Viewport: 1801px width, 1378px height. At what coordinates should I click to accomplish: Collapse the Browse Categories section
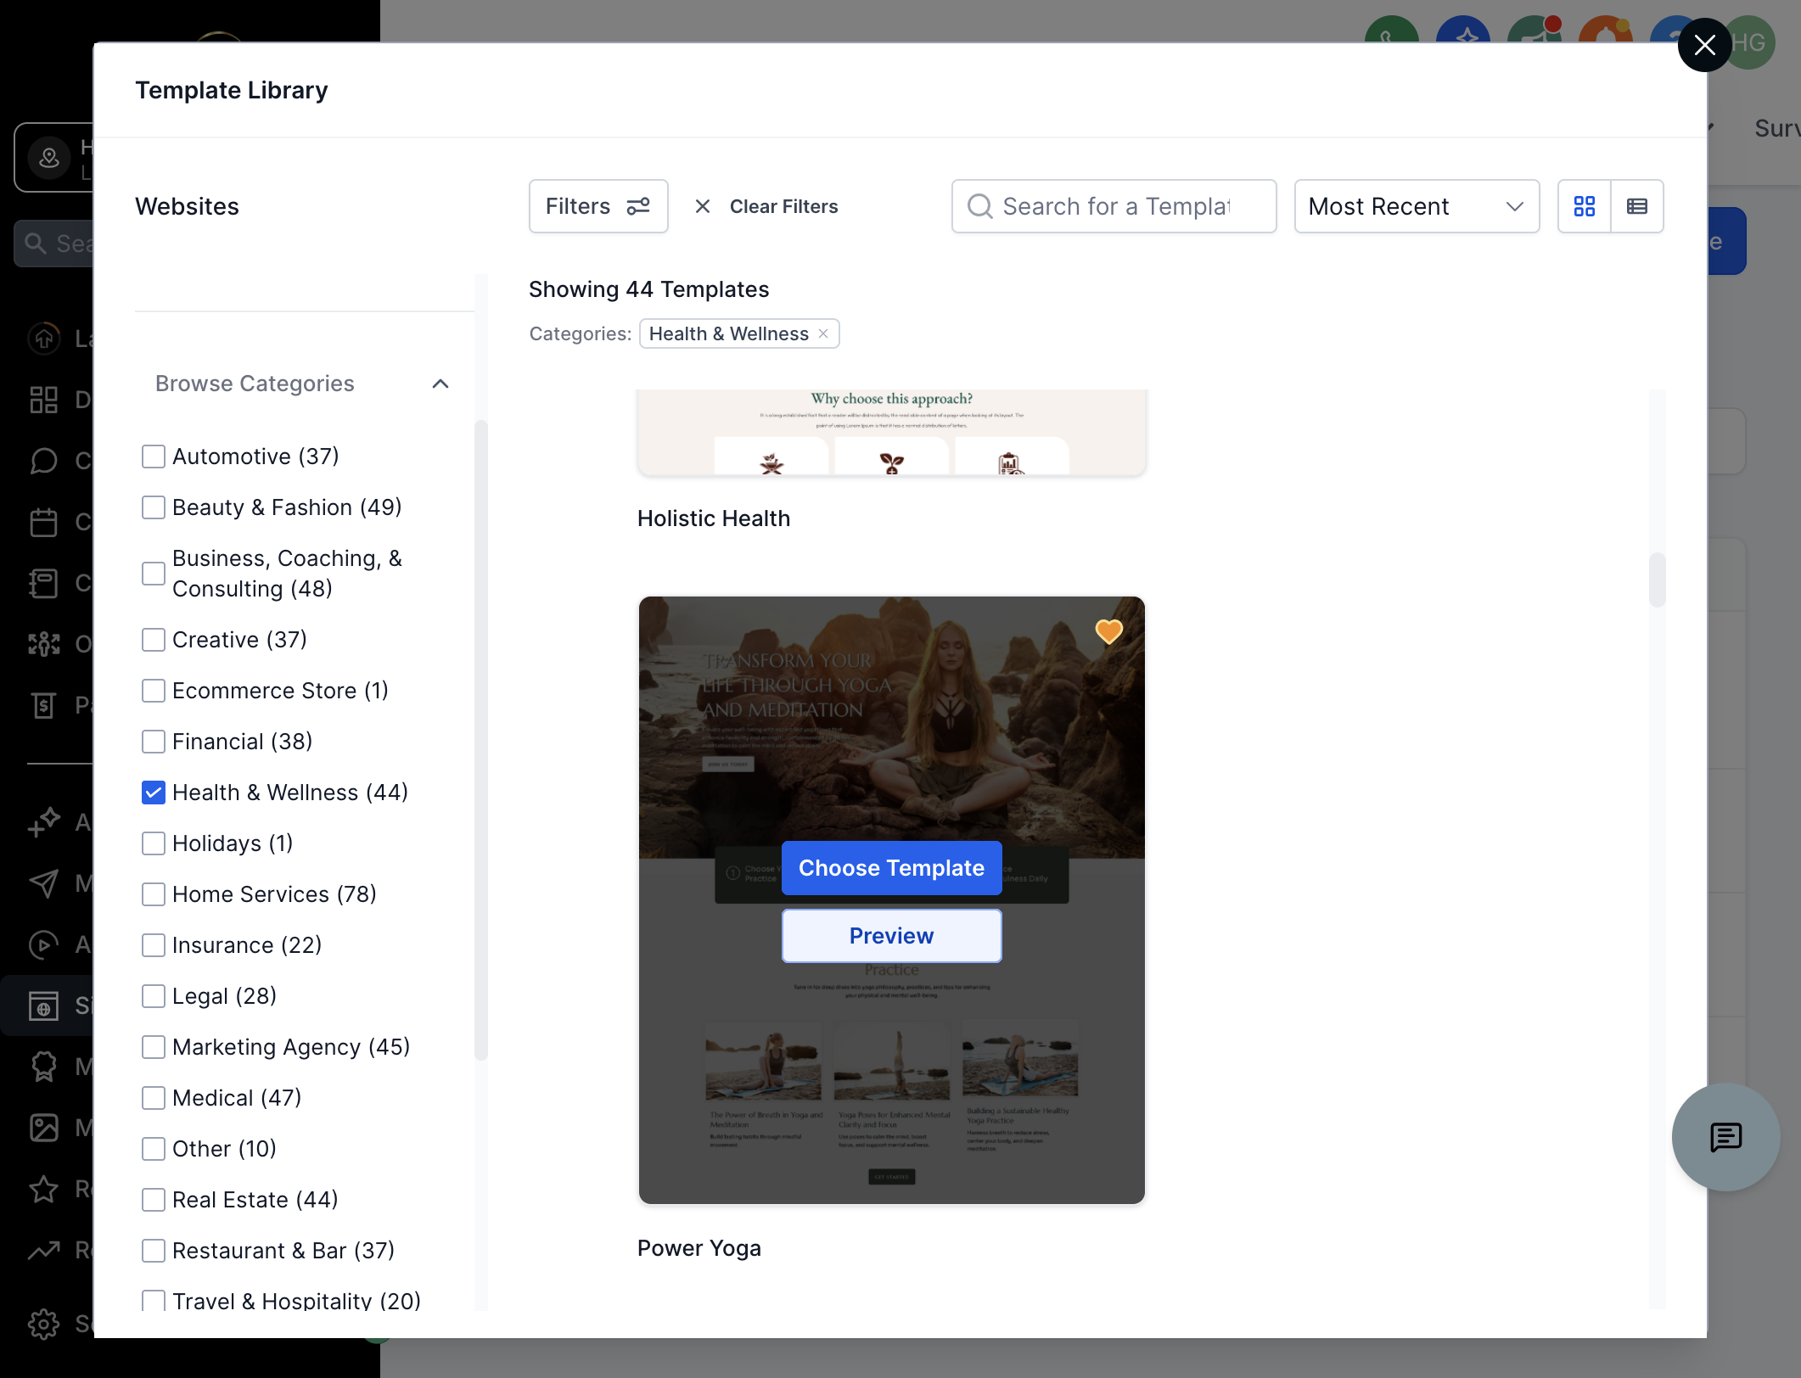[x=440, y=384]
